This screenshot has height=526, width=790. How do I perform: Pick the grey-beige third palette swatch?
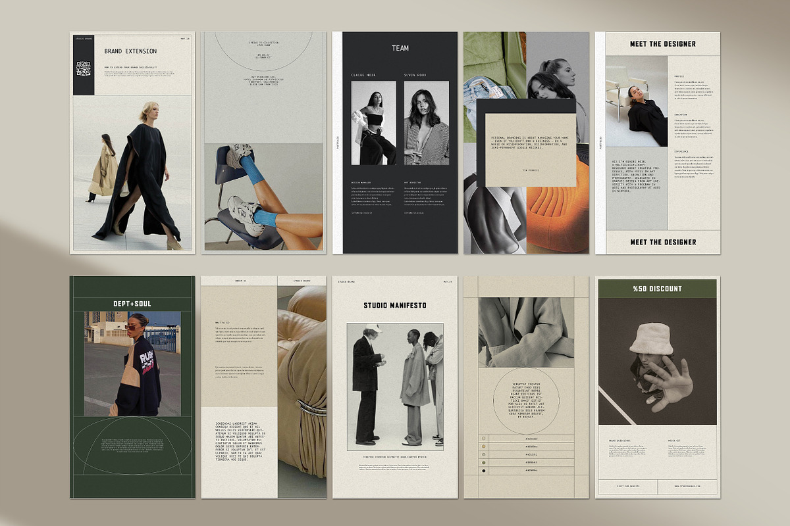click(x=483, y=454)
